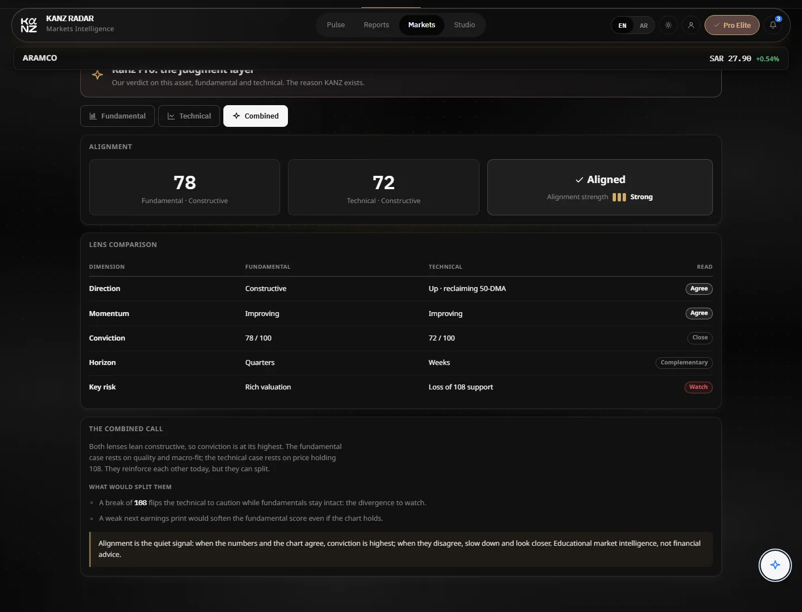Click the Agree badge in the Direction row
Image resolution: width=802 pixels, height=612 pixels.
click(699, 289)
